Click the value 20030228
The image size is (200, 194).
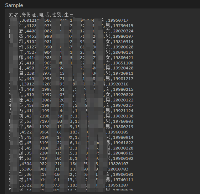(123, 148)
